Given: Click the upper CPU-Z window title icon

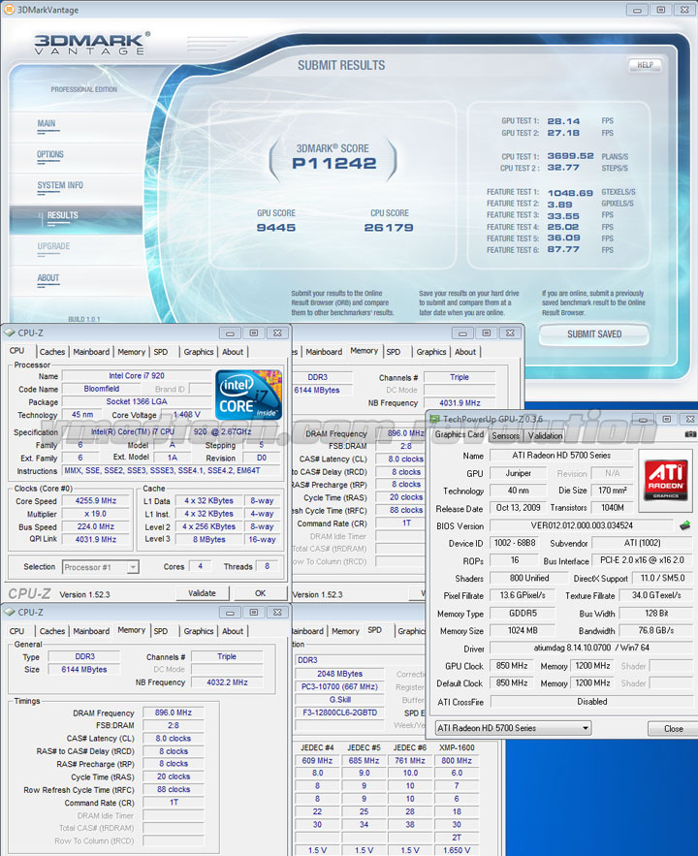Looking at the screenshot, I should point(10,333).
